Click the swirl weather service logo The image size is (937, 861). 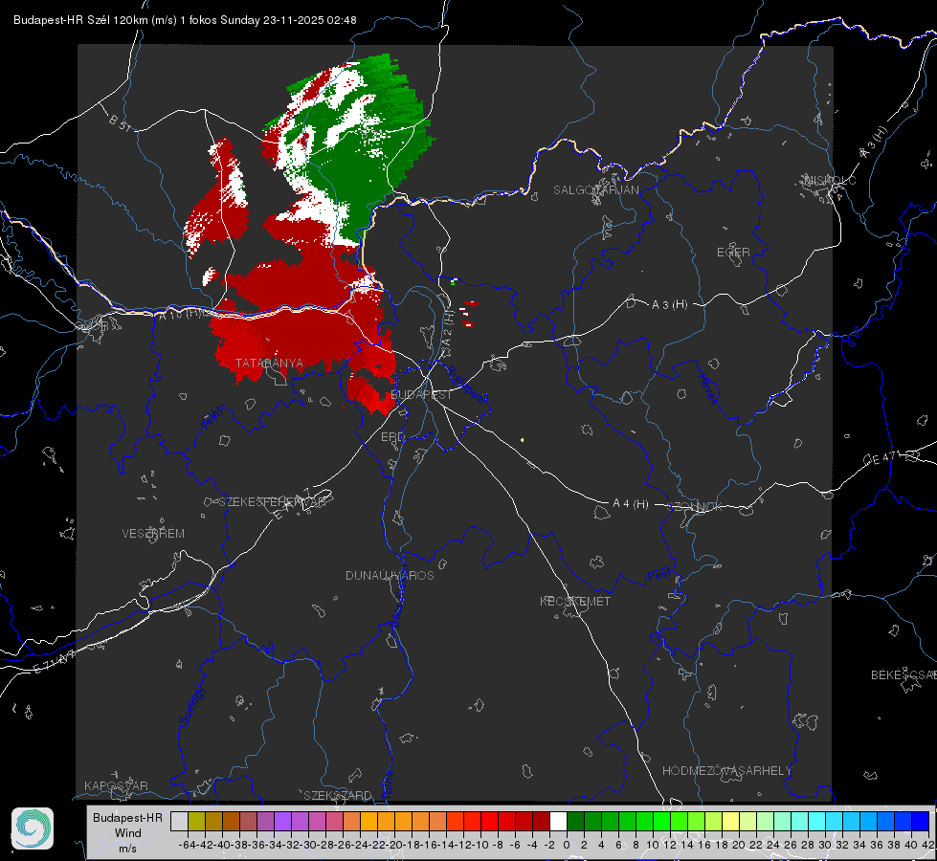[33, 828]
